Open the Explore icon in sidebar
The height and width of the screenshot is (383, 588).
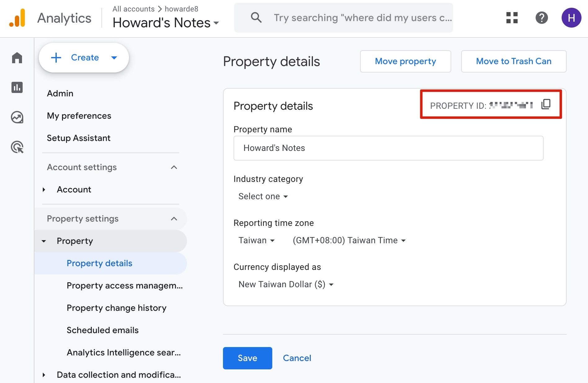tap(17, 117)
